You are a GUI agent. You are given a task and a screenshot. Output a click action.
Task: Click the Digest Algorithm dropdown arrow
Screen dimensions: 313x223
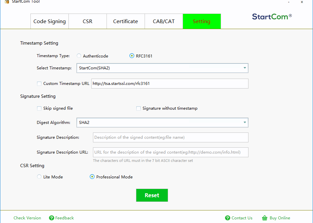click(x=245, y=122)
